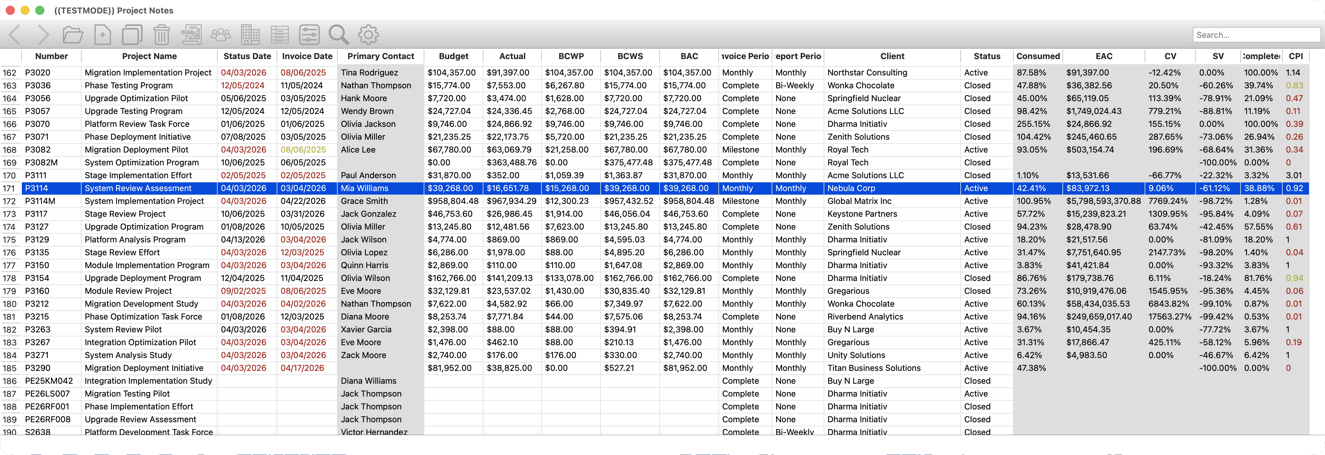Click highlighted 'System Review Assessment' row
Image resolution: width=1325 pixels, height=455 pixels.
pyautogui.click(x=654, y=188)
